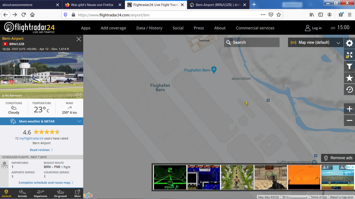The width and height of the screenshot is (355, 199).
Task: Open the flight filter funnel icon
Action: (x=349, y=66)
